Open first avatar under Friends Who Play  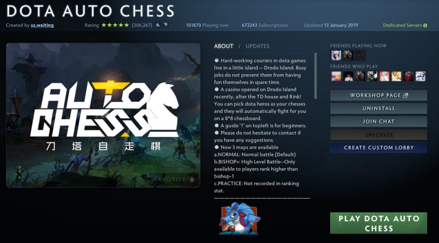coord(336,76)
